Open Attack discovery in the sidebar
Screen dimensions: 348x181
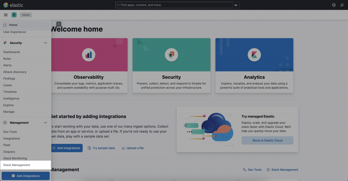click(x=15, y=72)
